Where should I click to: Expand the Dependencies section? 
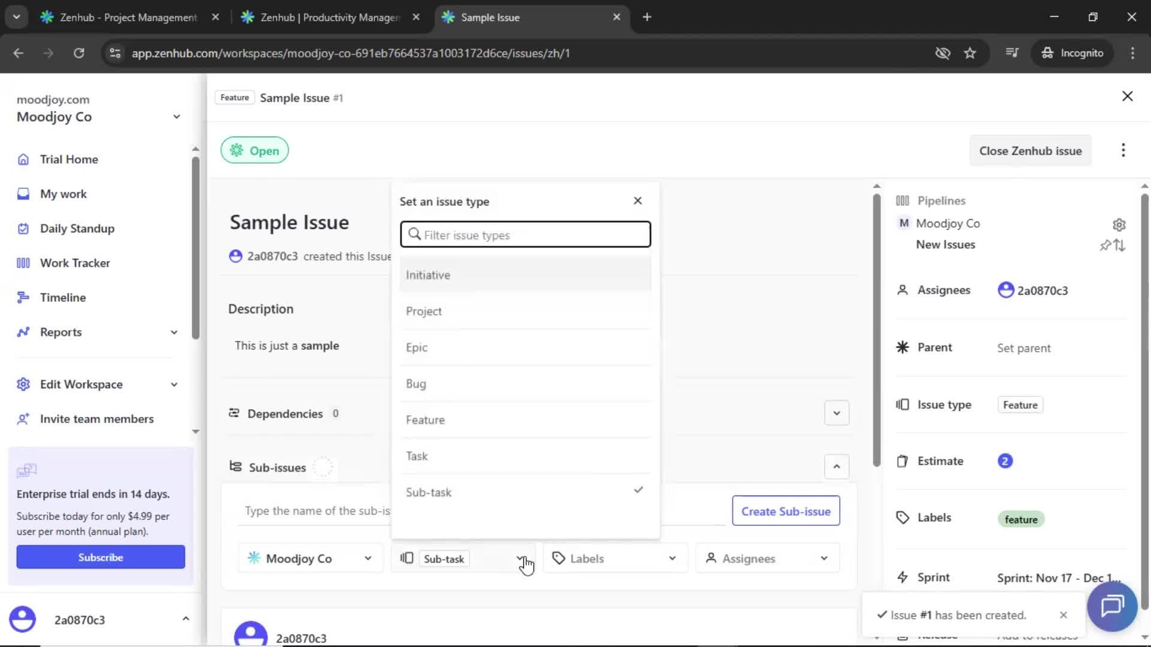836,413
